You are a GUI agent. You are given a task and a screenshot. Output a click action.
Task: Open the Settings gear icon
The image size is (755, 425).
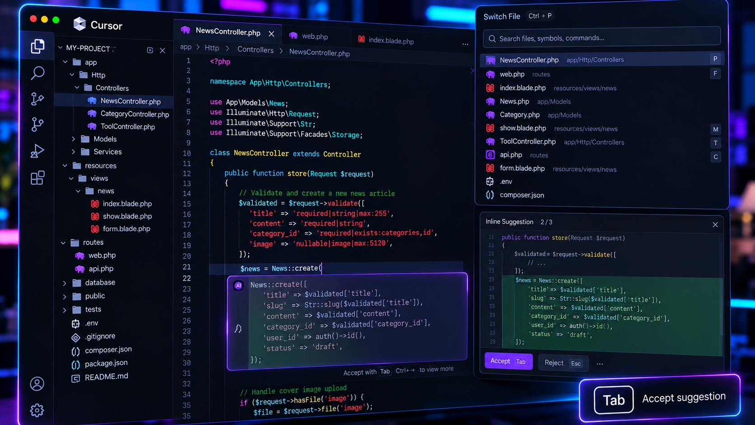pyautogui.click(x=37, y=410)
